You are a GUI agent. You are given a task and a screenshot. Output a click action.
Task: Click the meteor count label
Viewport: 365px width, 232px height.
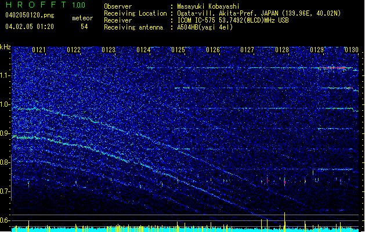coord(82,18)
